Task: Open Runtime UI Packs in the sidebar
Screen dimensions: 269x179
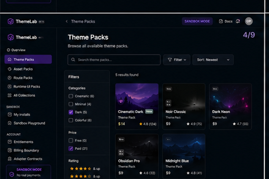Action: pyautogui.click(x=24, y=87)
